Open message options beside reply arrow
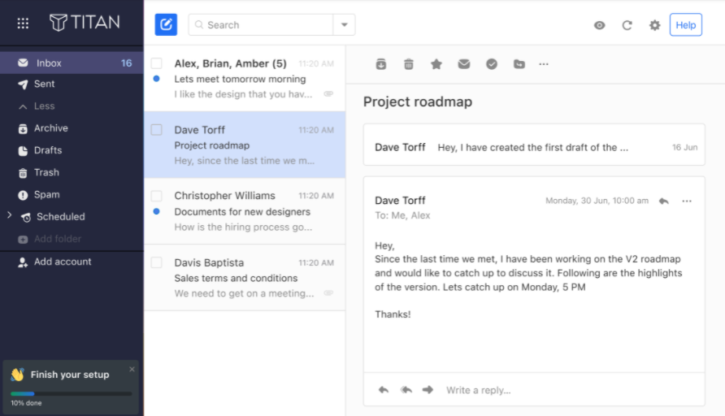 click(x=687, y=201)
